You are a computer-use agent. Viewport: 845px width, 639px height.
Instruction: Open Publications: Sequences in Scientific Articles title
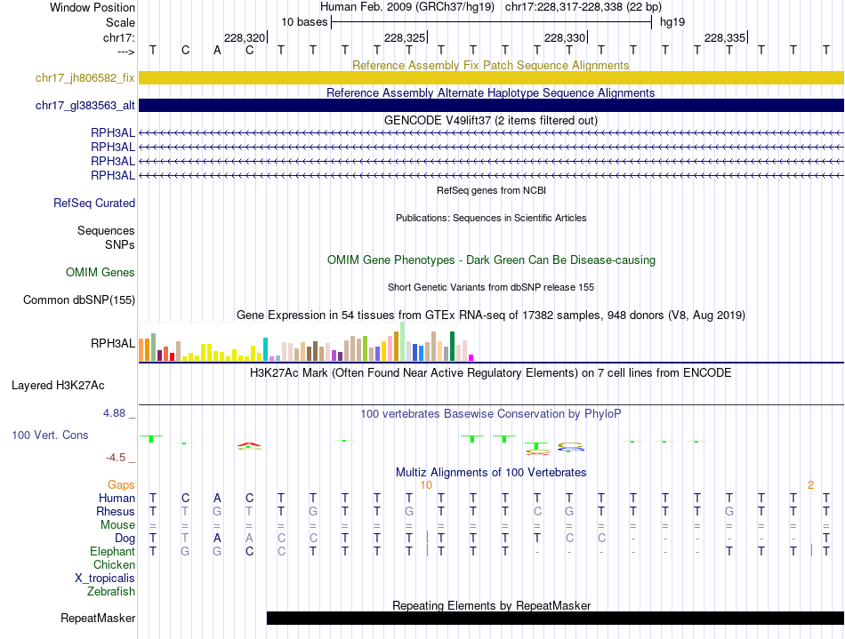(x=491, y=218)
